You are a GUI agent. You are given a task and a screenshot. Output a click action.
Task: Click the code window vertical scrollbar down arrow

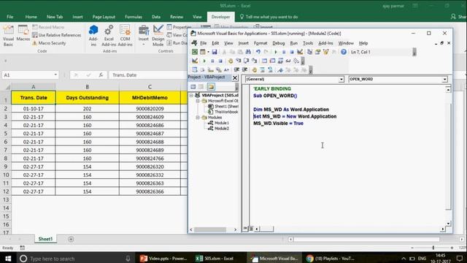coord(448,224)
